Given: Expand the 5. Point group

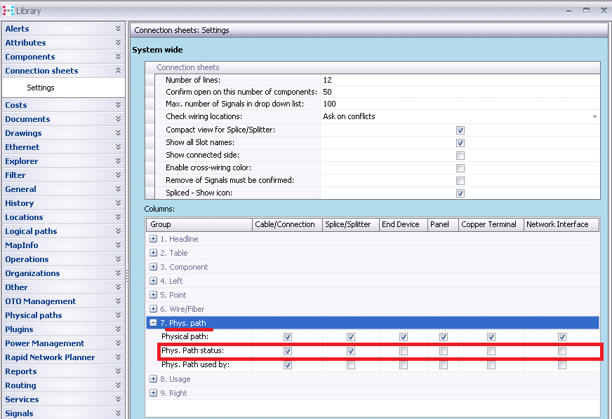Looking at the screenshot, I should [x=154, y=295].
